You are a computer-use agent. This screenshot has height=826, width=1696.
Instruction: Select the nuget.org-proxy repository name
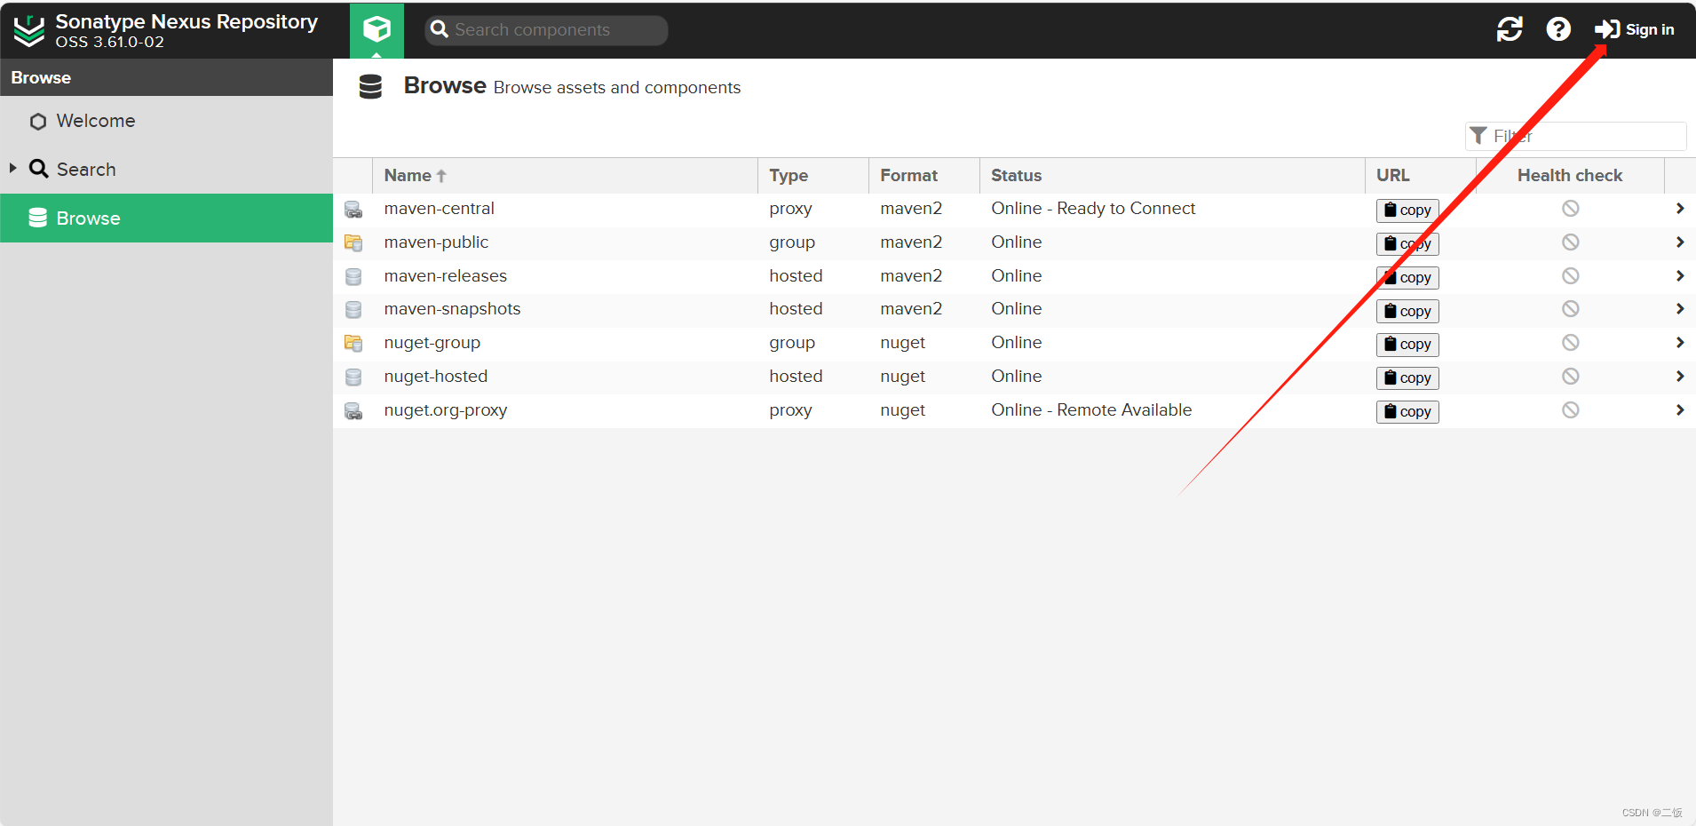click(445, 409)
